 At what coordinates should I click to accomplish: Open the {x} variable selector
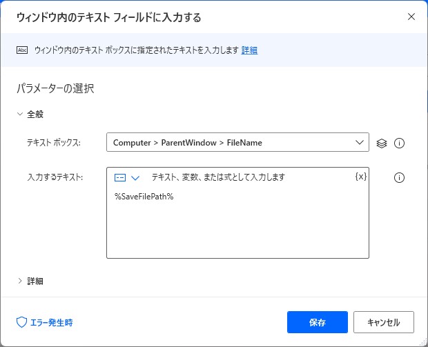tap(360, 177)
